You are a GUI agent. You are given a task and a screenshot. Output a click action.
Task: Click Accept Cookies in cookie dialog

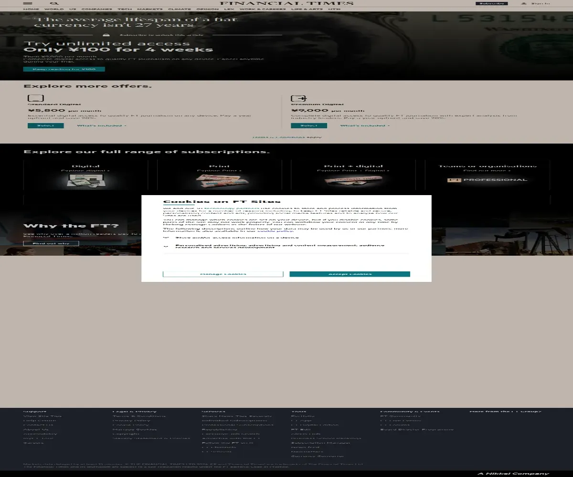click(350, 274)
